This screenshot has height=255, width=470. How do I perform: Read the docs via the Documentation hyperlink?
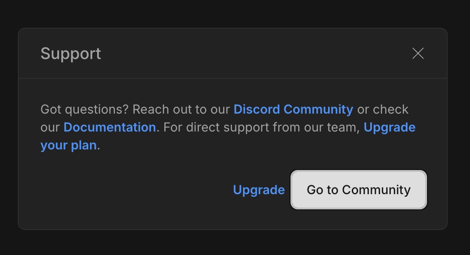click(x=110, y=127)
